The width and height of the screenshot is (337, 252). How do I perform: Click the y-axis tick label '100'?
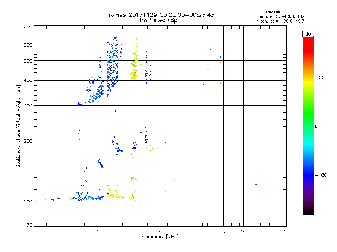point(28,202)
